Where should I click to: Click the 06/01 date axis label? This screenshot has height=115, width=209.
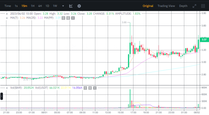(x=44, y=112)
